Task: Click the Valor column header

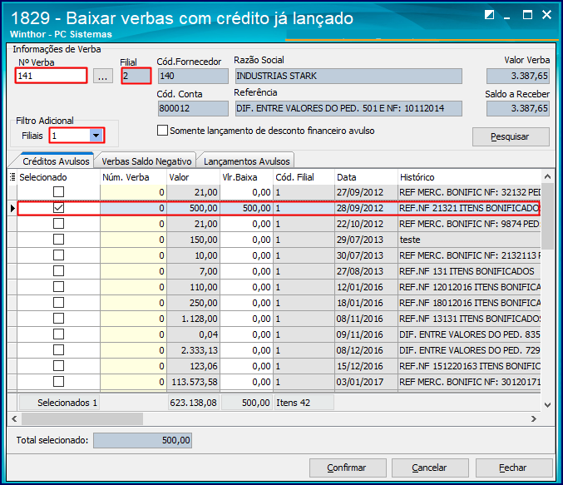Action: click(193, 177)
